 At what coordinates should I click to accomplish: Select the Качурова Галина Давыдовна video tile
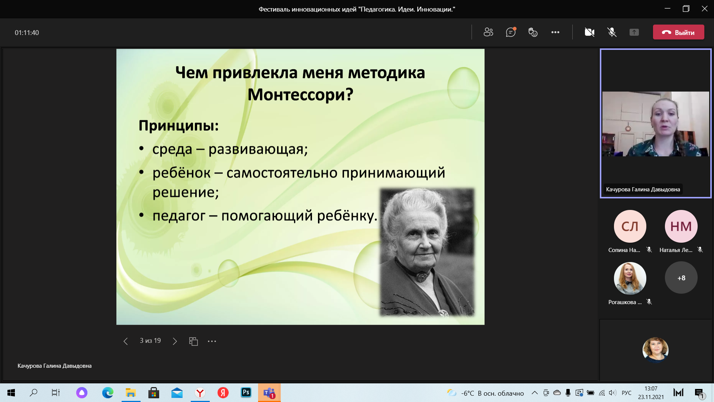click(655, 124)
